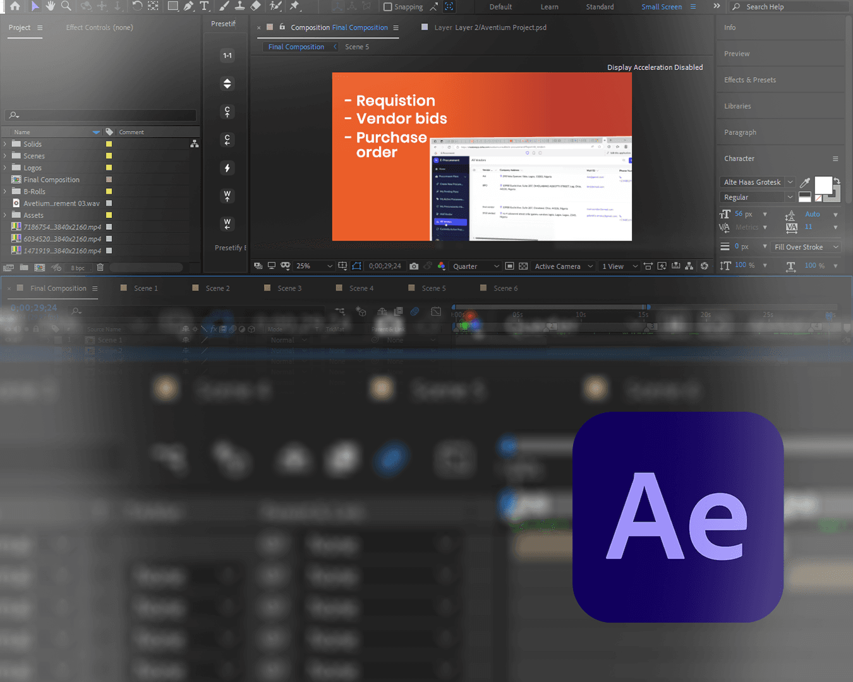This screenshot has height=682, width=853.
Task: Select the Pen tool
Action: click(188, 6)
